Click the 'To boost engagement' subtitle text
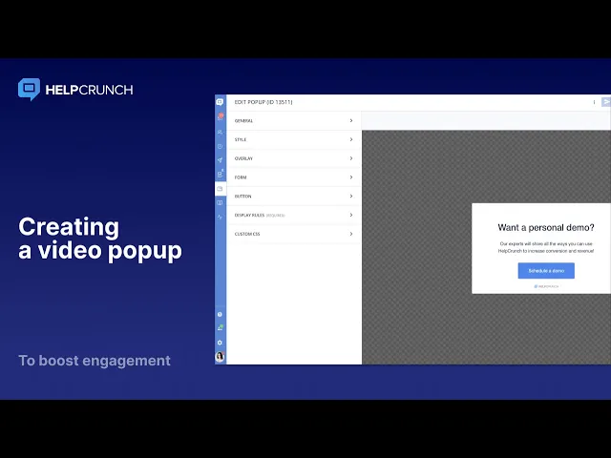611x458 pixels. [95, 361]
